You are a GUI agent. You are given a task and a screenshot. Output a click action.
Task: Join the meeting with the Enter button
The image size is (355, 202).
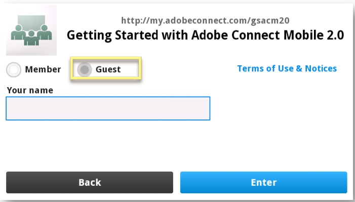pos(263,182)
